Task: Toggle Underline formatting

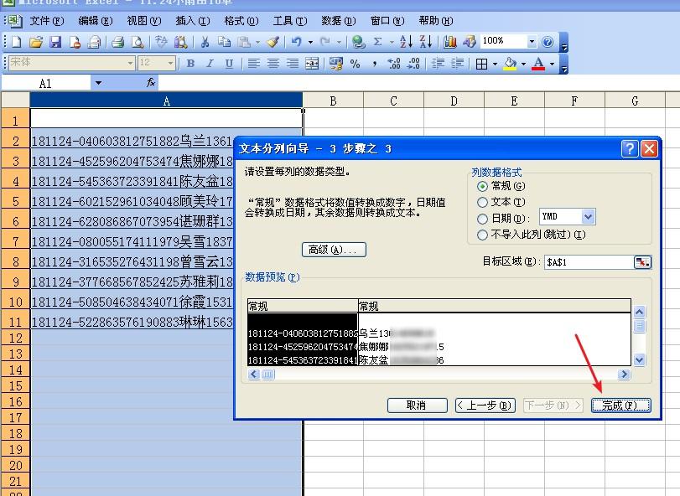Action: coord(229,65)
